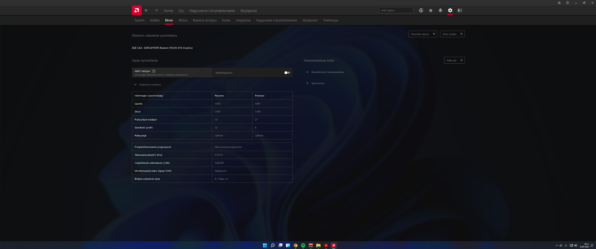Open Nagrywanie i strumieniowanie settings tab
Viewport: 596px width, 249px height.
click(x=276, y=20)
